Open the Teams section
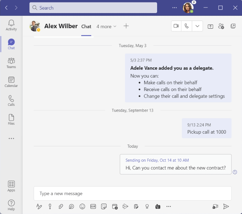Image resolution: width=242 pixels, height=214 pixels. tap(11, 63)
